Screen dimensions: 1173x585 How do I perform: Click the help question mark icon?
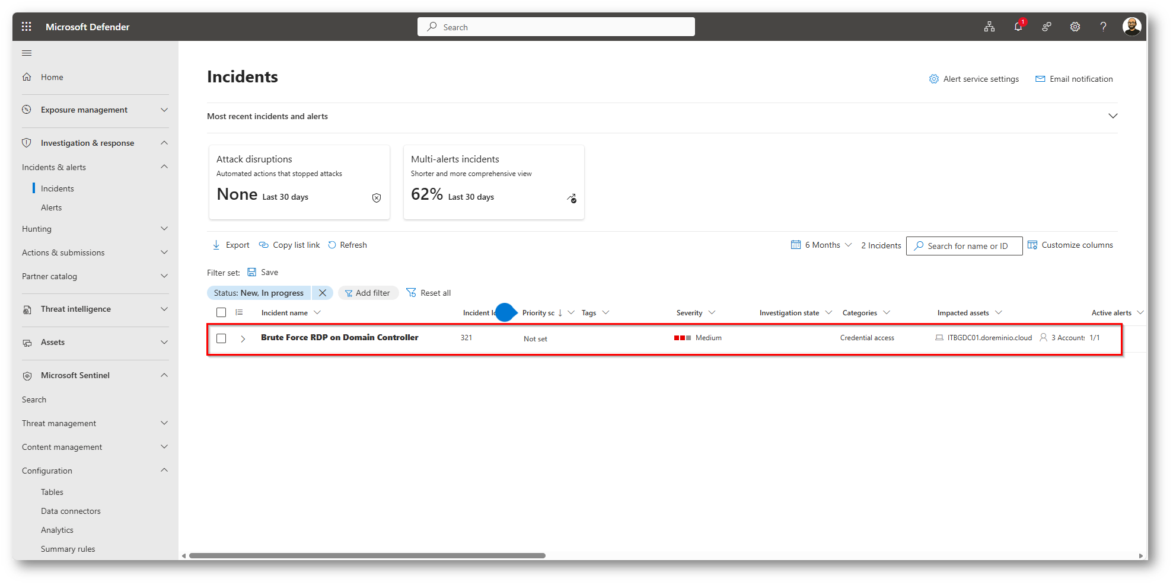[x=1103, y=27]
